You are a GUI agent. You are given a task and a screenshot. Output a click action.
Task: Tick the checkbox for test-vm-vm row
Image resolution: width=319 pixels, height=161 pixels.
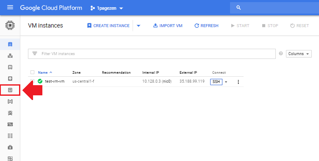[x=32, y=81]
